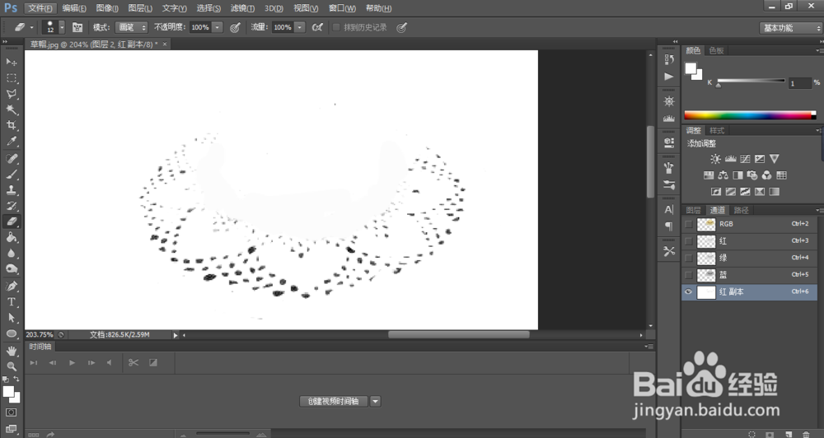Click tablet pressure for opacity icon
The height and width of the screenshot is (438, 824).
(235, 27)
